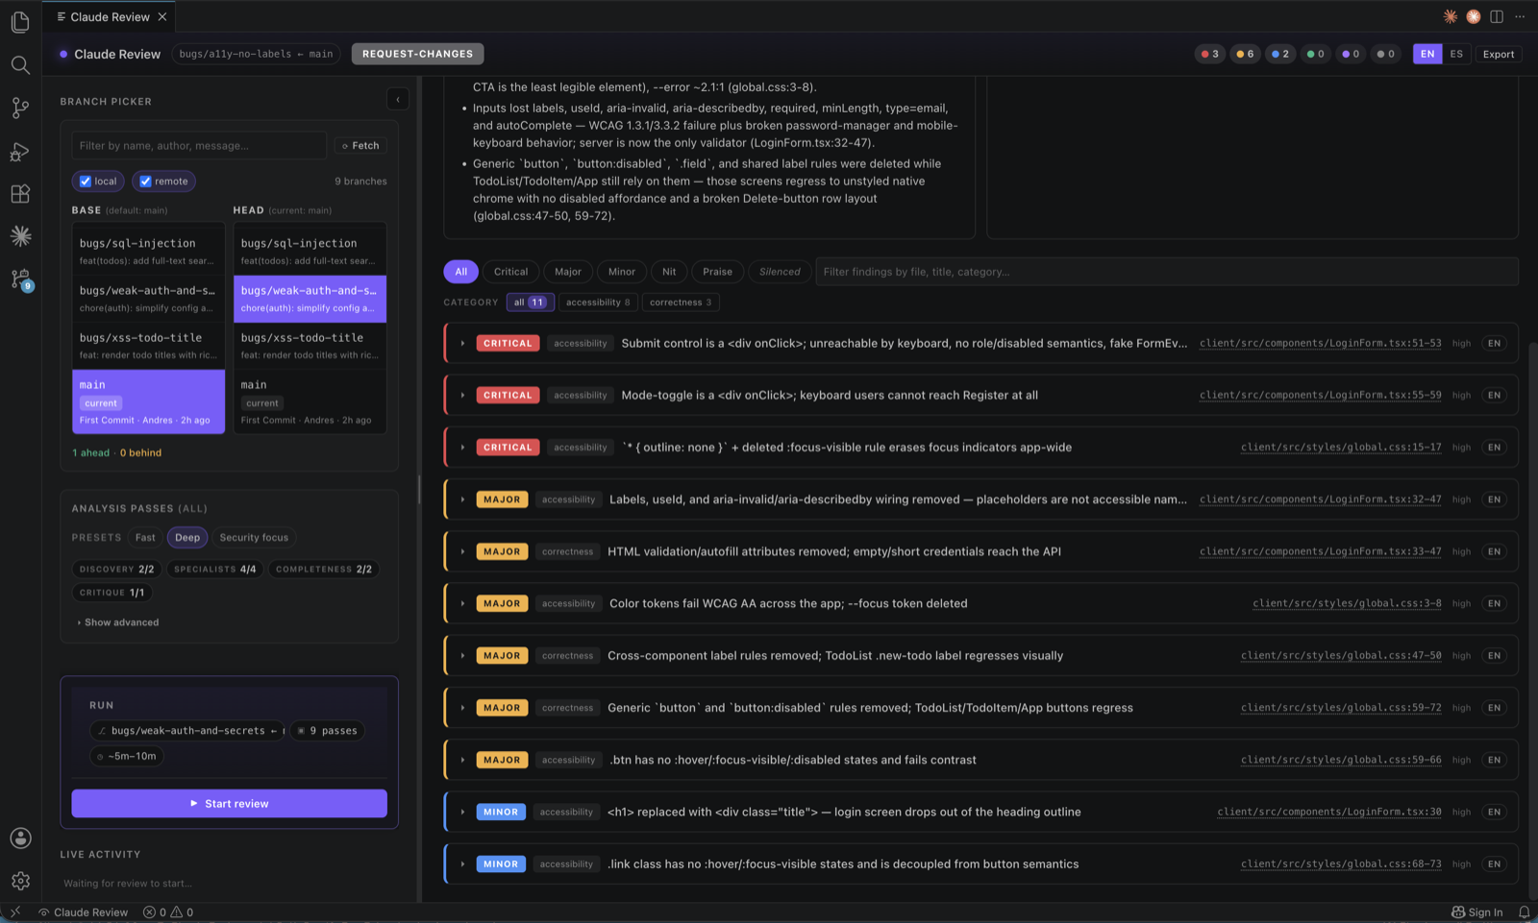Open the pull requests view with badge 9
Screen dimensions: 1538x923
pos(20,279)
